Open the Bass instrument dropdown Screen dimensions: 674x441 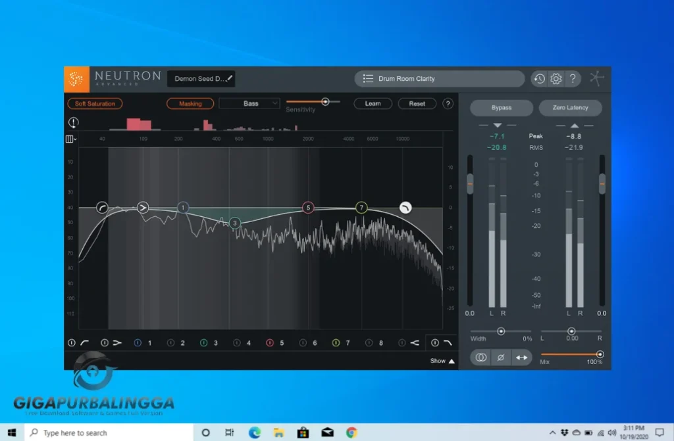[x=249, y=103]
